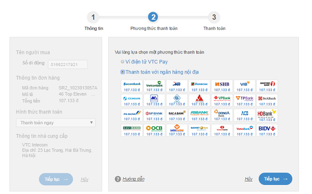The image size is (312, 194).
Task: Select the Ví điện tử VTC Pay radio
Action: point(123,62)
